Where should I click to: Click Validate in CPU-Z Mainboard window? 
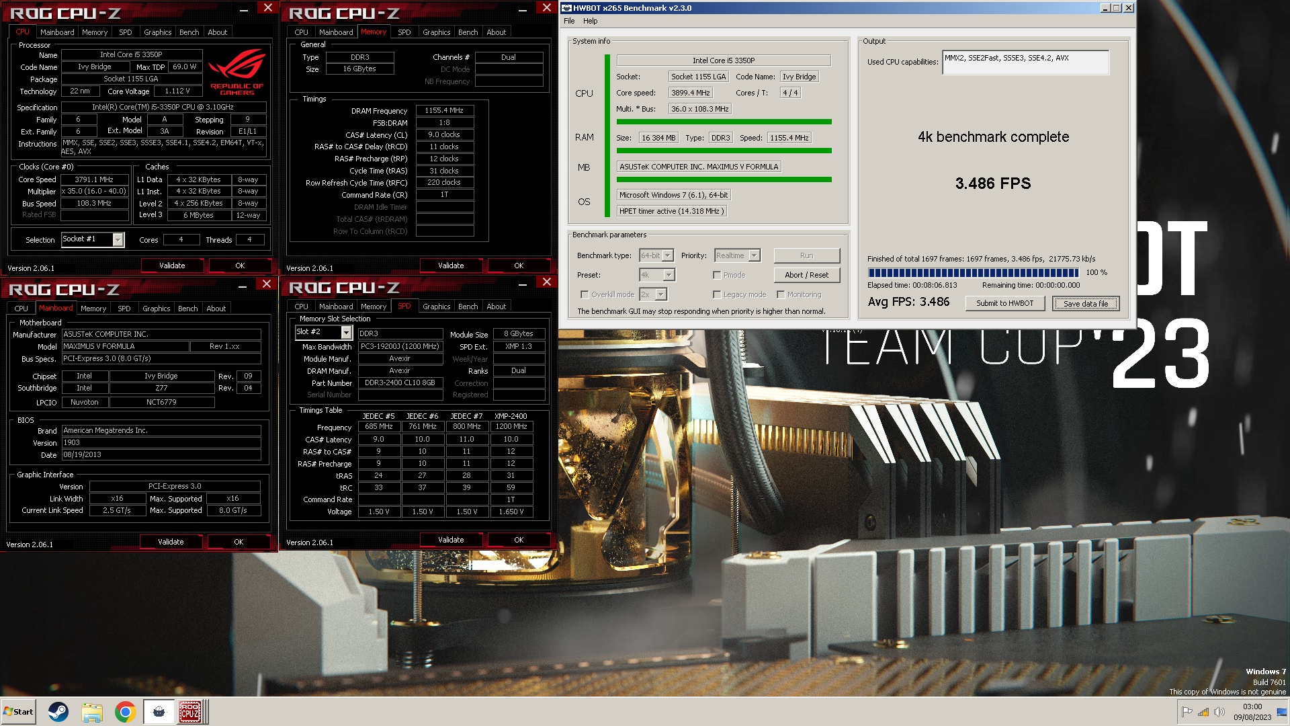[x=171, y=542]
